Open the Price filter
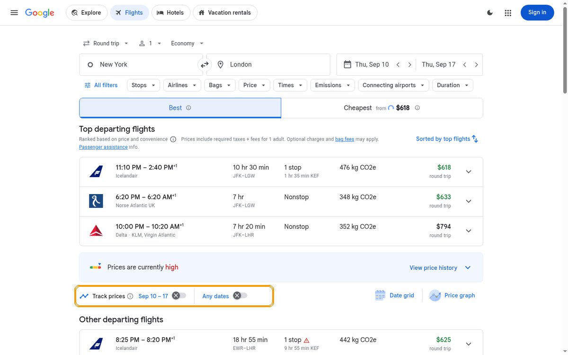 [255, 85]
